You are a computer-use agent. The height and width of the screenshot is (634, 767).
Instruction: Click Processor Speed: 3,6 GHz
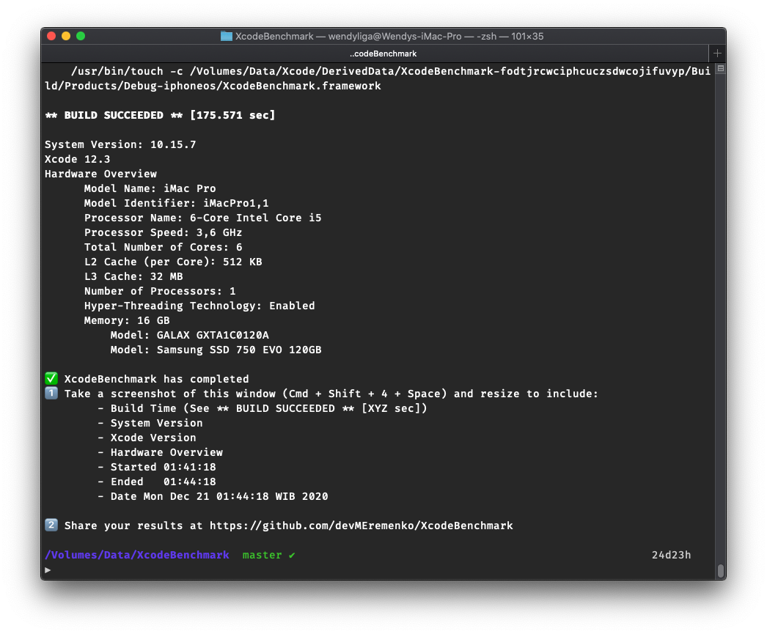163,232
